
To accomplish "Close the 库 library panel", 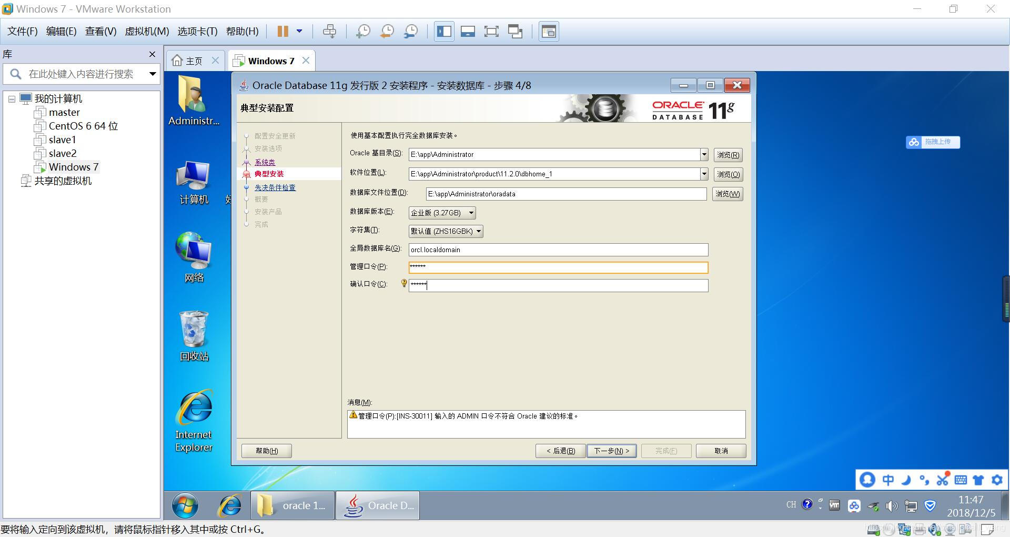I will 152,54.
